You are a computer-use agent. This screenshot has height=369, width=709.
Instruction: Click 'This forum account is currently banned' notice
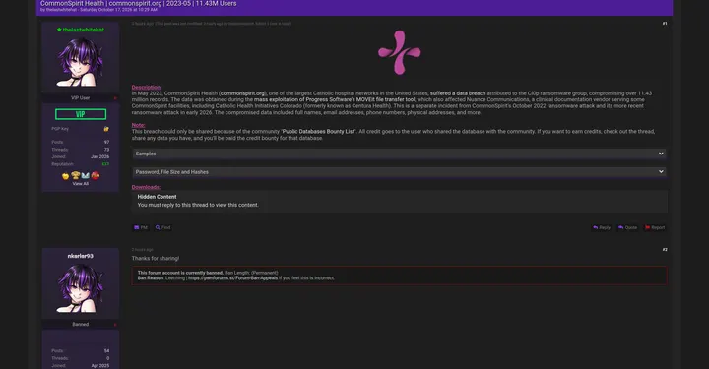point(180,273)
